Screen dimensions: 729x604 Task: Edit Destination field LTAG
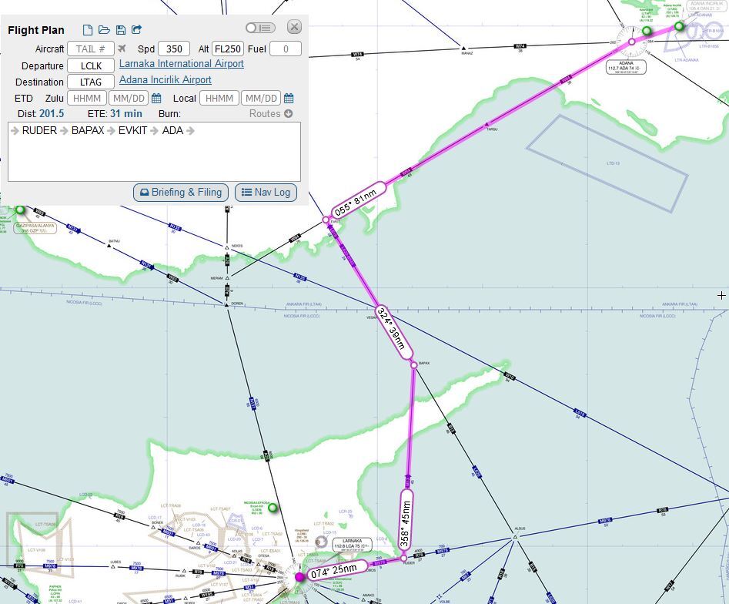(x=91, y=82)
